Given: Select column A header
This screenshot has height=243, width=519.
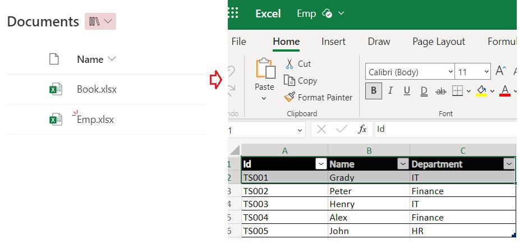Looking at the screenshot, I should click(x=284, y=150).
